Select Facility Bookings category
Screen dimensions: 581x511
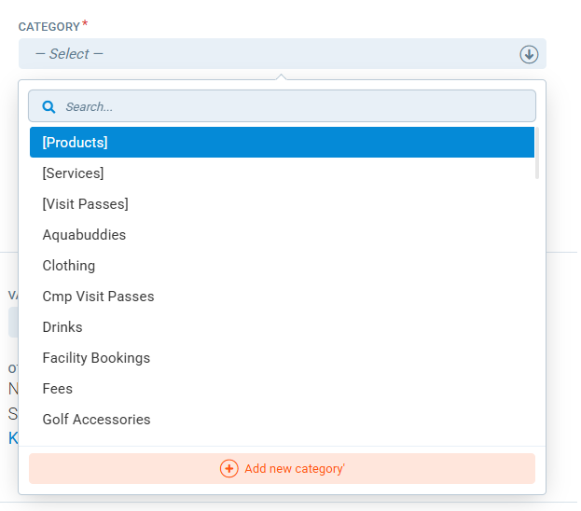[96, 358]
